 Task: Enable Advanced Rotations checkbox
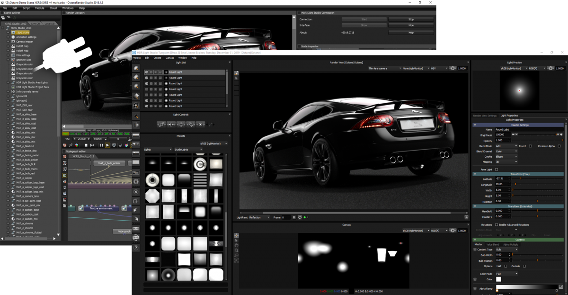[x=497, y=225]
